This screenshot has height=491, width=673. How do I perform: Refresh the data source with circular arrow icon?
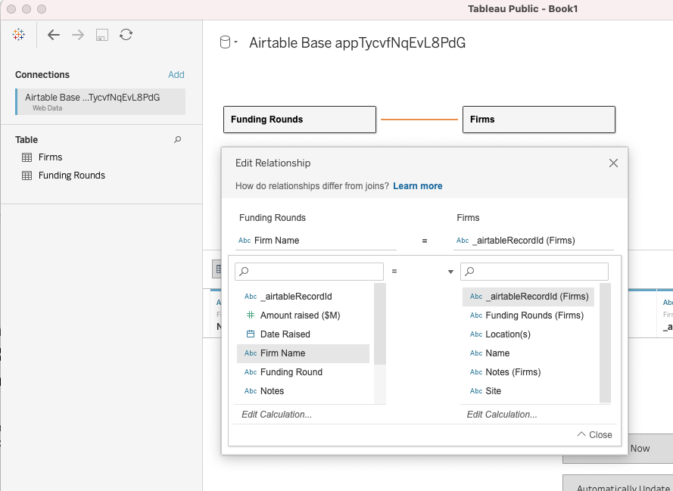pos(126,35)
